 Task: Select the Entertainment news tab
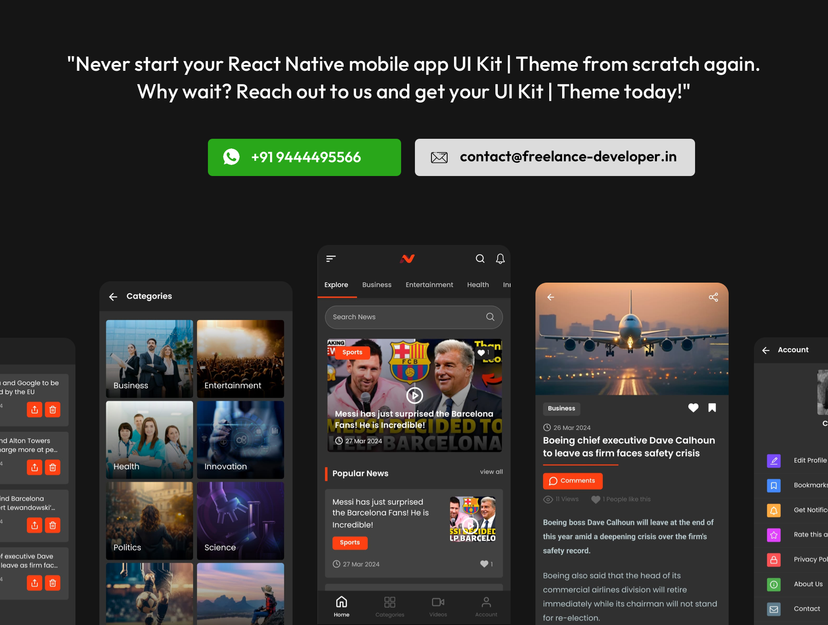pyautogui.click(x=429, y=285)
